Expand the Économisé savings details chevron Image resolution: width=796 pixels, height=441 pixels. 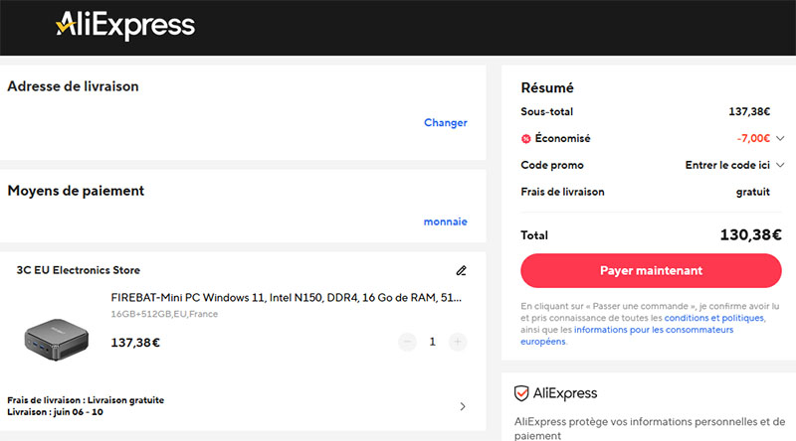pos(780,138)
